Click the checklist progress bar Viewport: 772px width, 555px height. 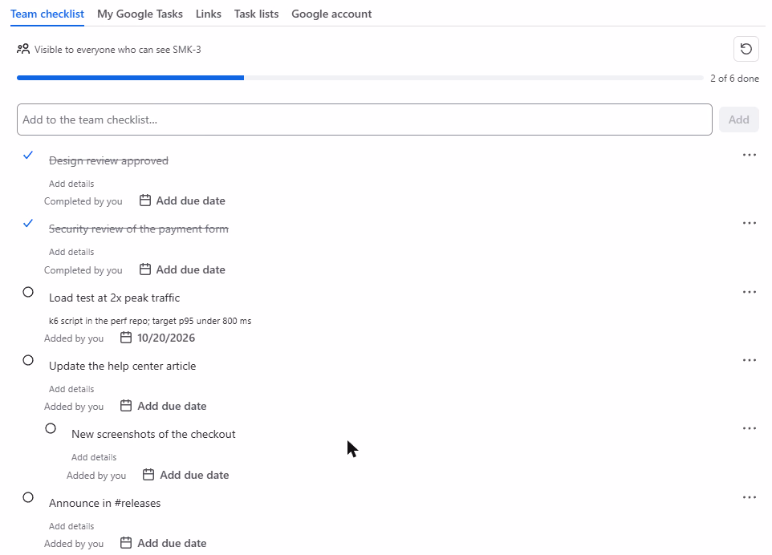coord(360,78)
